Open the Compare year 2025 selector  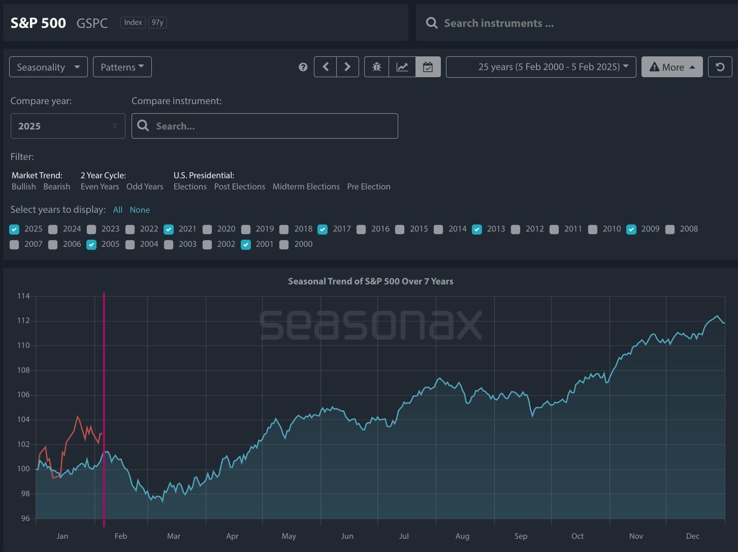coord(68,126)
